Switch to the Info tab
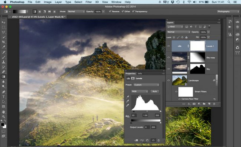The width and height of the screenshot is (241, 147). tap(140, 74)
